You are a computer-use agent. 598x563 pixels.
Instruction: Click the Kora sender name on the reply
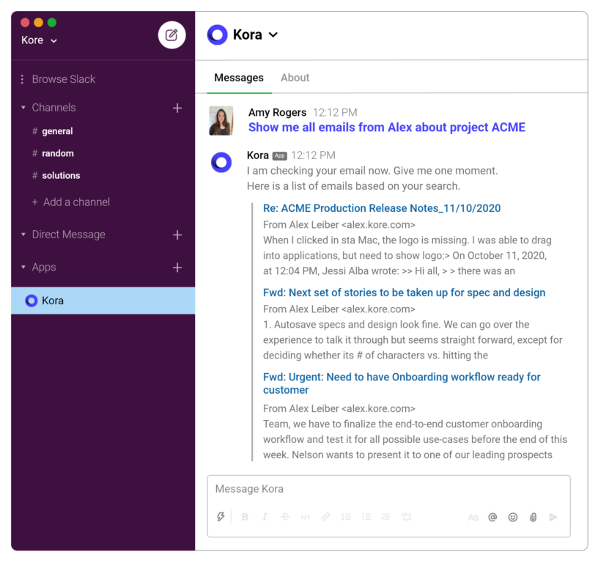pos(258,155)
